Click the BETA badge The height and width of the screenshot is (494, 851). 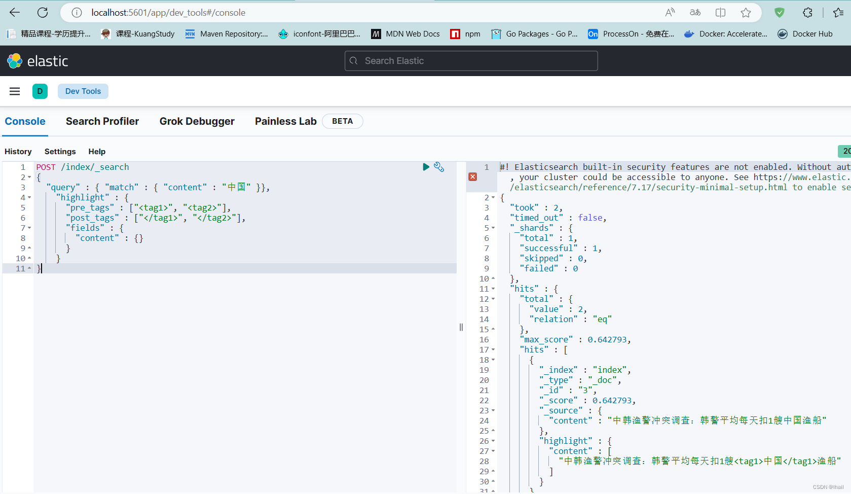click(x=343, y=121)
